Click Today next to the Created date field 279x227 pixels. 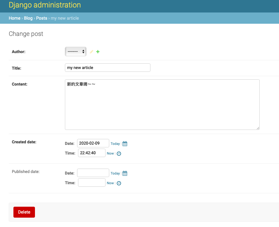point(115,144)
